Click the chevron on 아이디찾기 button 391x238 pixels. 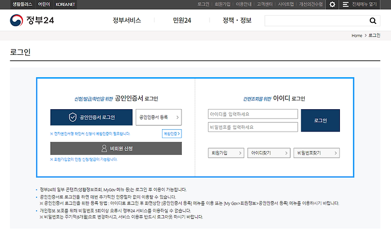[286, 153]
